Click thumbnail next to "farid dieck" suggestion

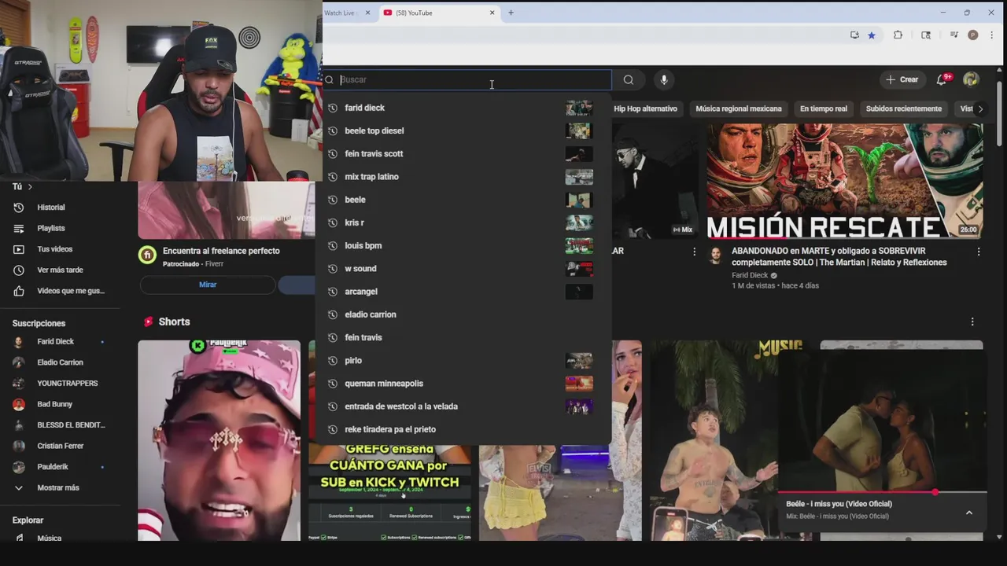tap(579, 108)
